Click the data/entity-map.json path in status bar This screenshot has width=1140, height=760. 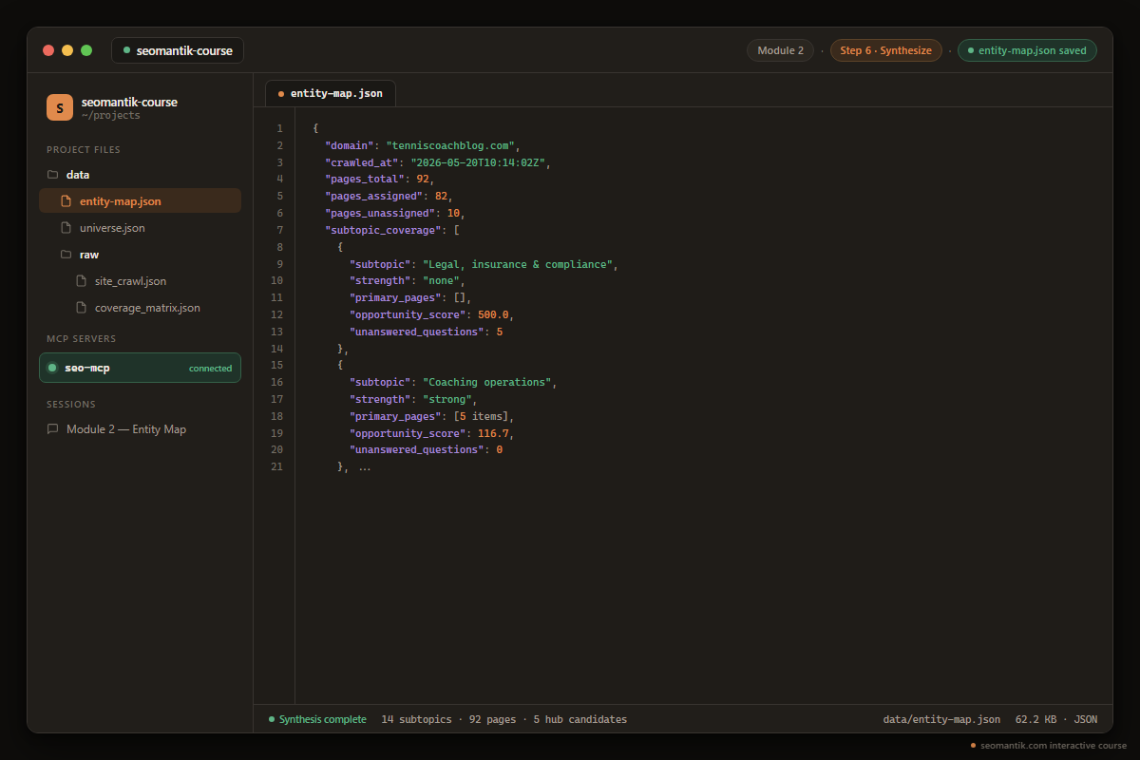(941, 719)
